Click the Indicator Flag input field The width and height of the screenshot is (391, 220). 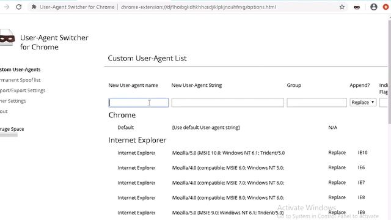(x=384, y=103)
